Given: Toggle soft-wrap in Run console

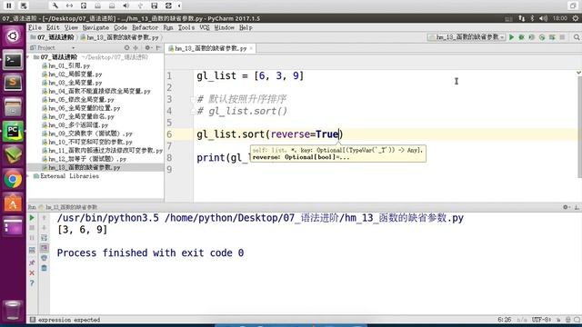Looking at the screenshot, I should pyautogui.click(x=44, y=238).
